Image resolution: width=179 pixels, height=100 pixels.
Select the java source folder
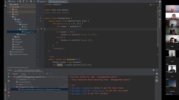click(19, 22)
